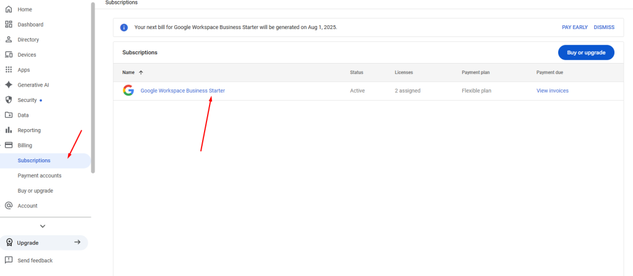Click the Security shield icon
This screenshot has height=276, width=633.
(9, 99)
